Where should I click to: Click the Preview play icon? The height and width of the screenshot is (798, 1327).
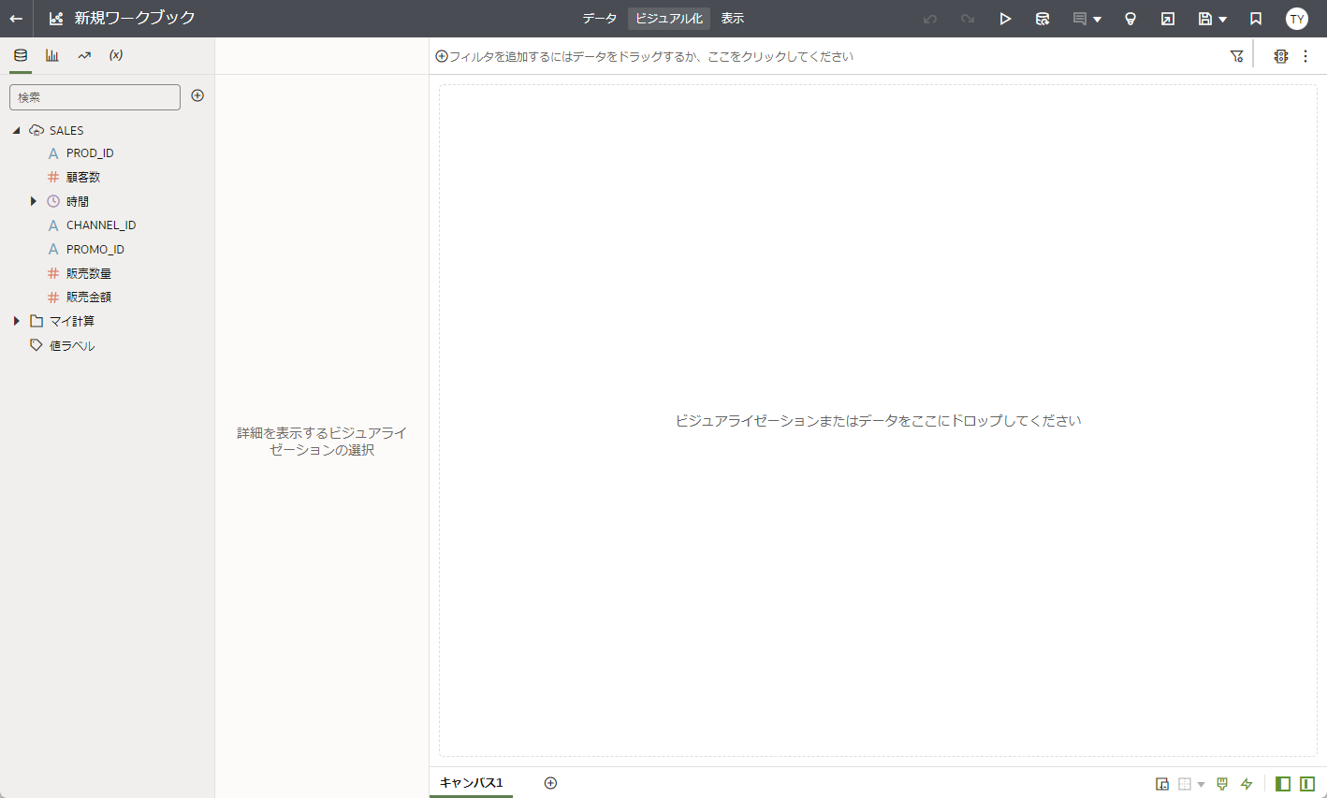tap(1005, 19)
